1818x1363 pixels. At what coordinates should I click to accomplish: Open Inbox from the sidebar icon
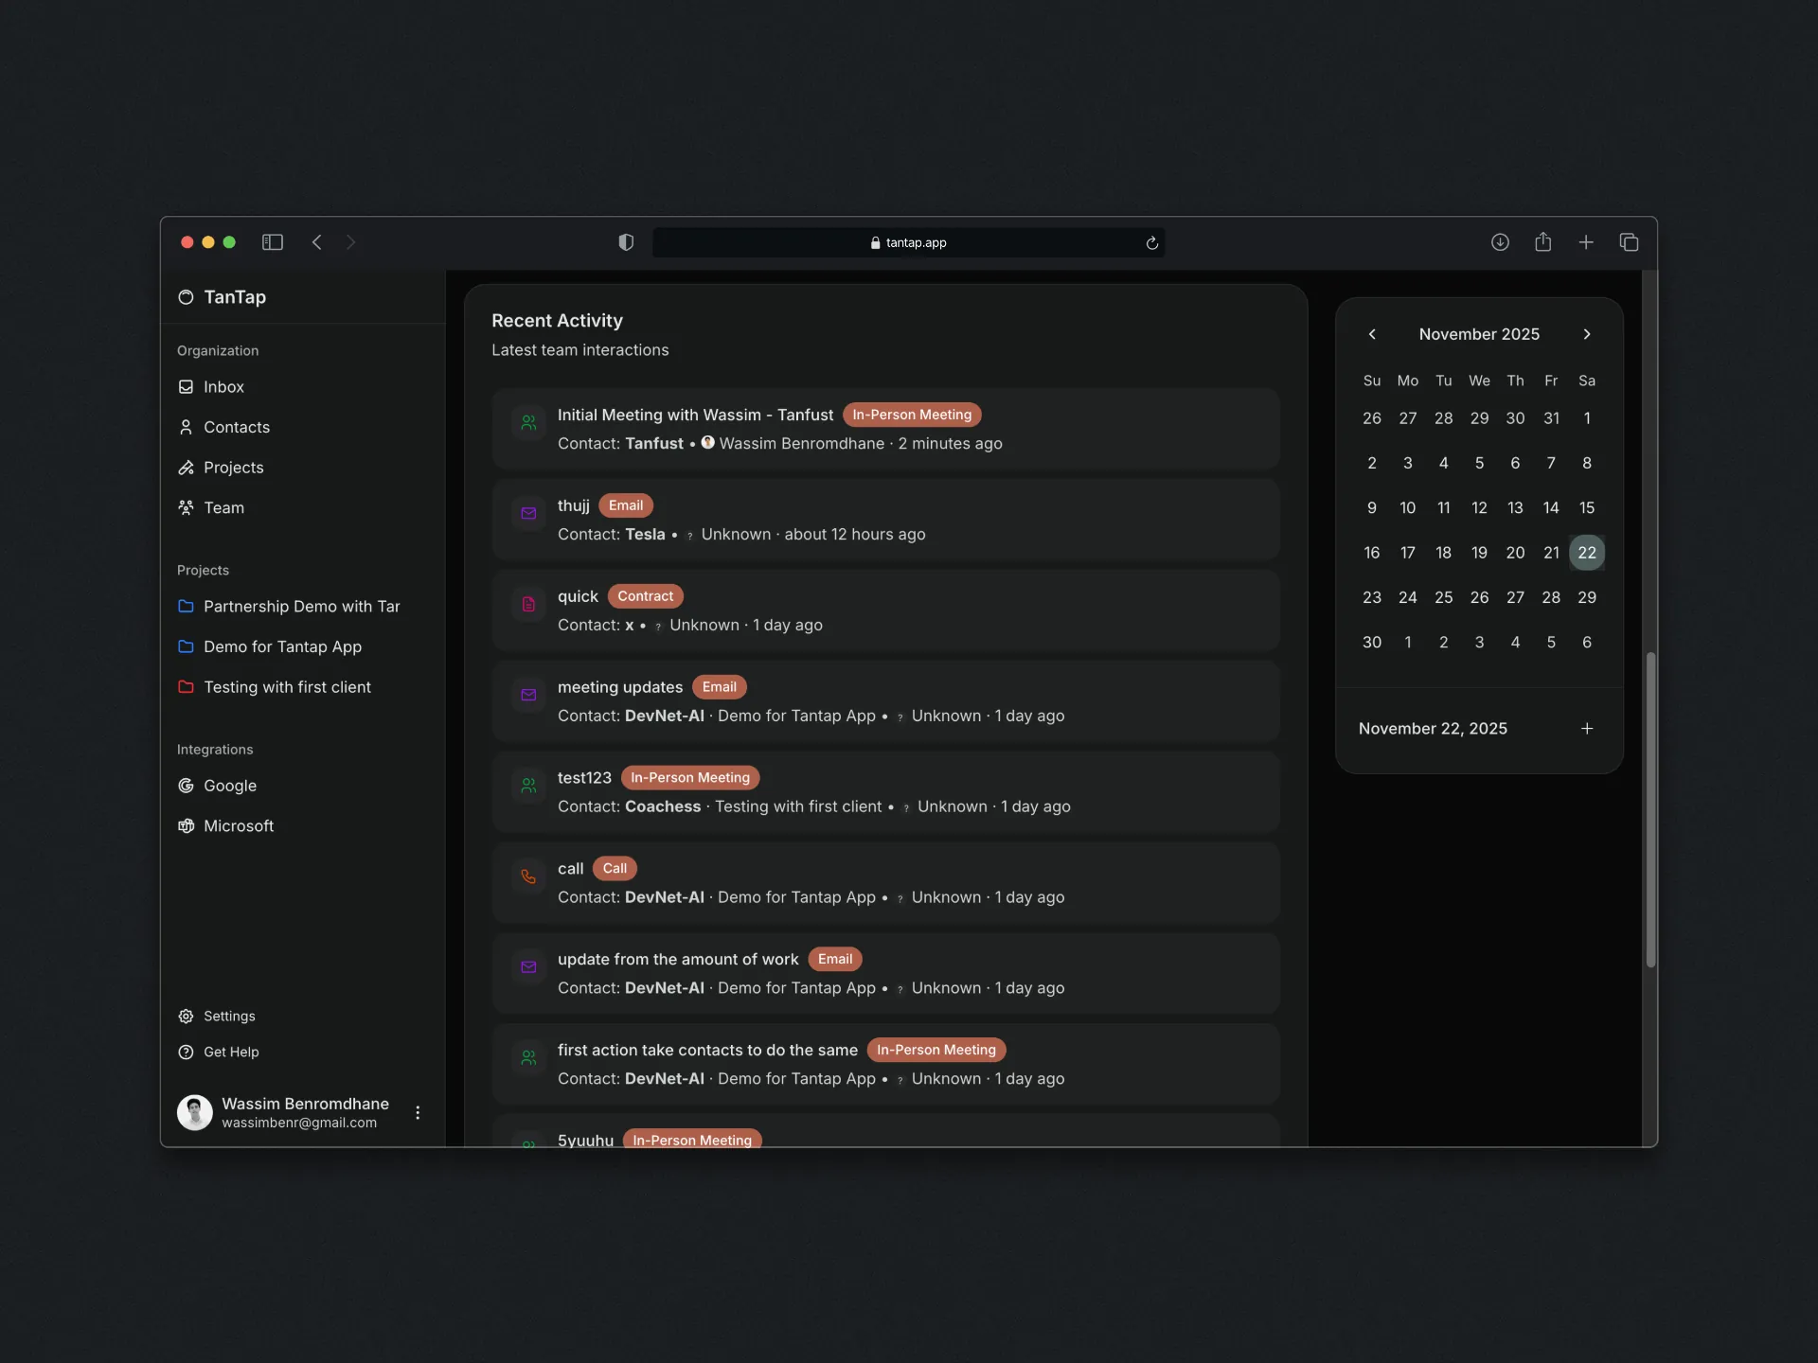pyautogui.click(x=186, y=386)
